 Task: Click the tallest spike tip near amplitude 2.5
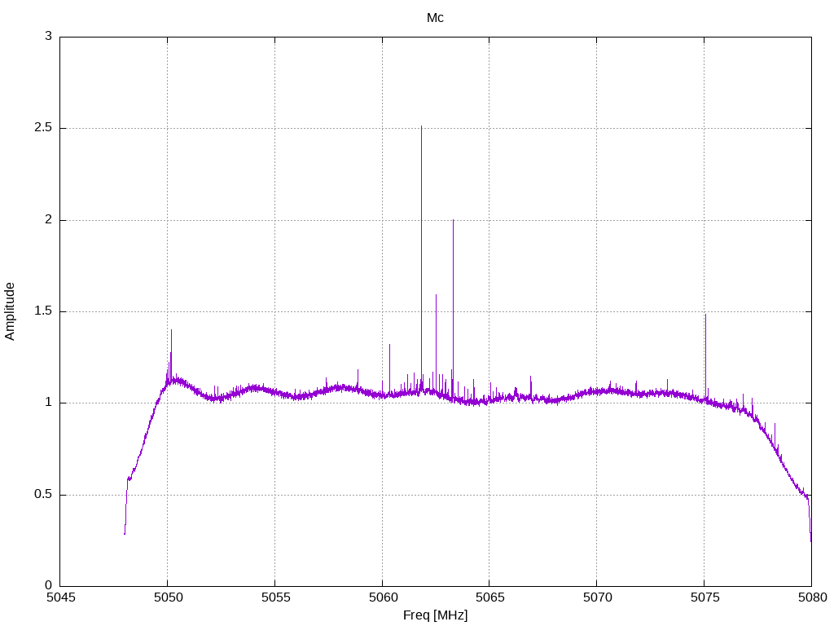click(x=421, y=126)
